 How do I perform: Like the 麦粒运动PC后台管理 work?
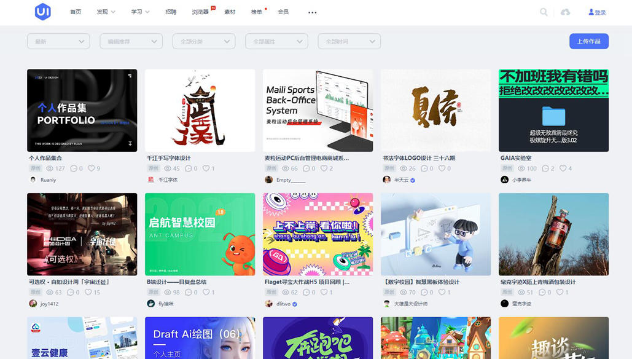click(324, 168)
